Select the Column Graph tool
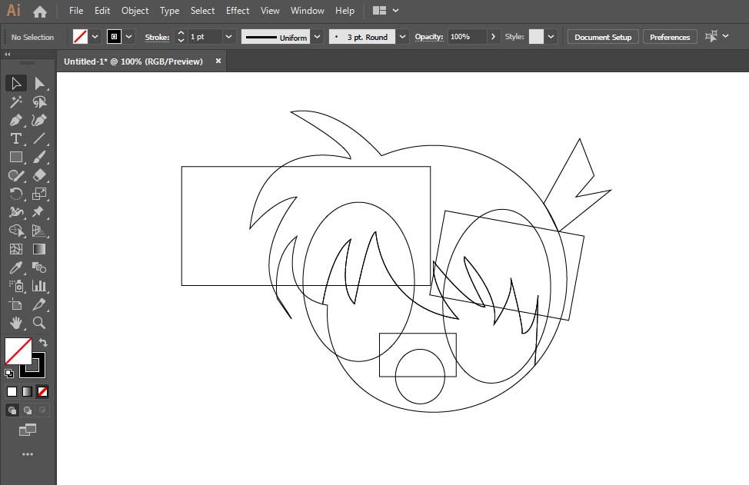This screenshot has width=749, height=485. (x=39, y=285)
